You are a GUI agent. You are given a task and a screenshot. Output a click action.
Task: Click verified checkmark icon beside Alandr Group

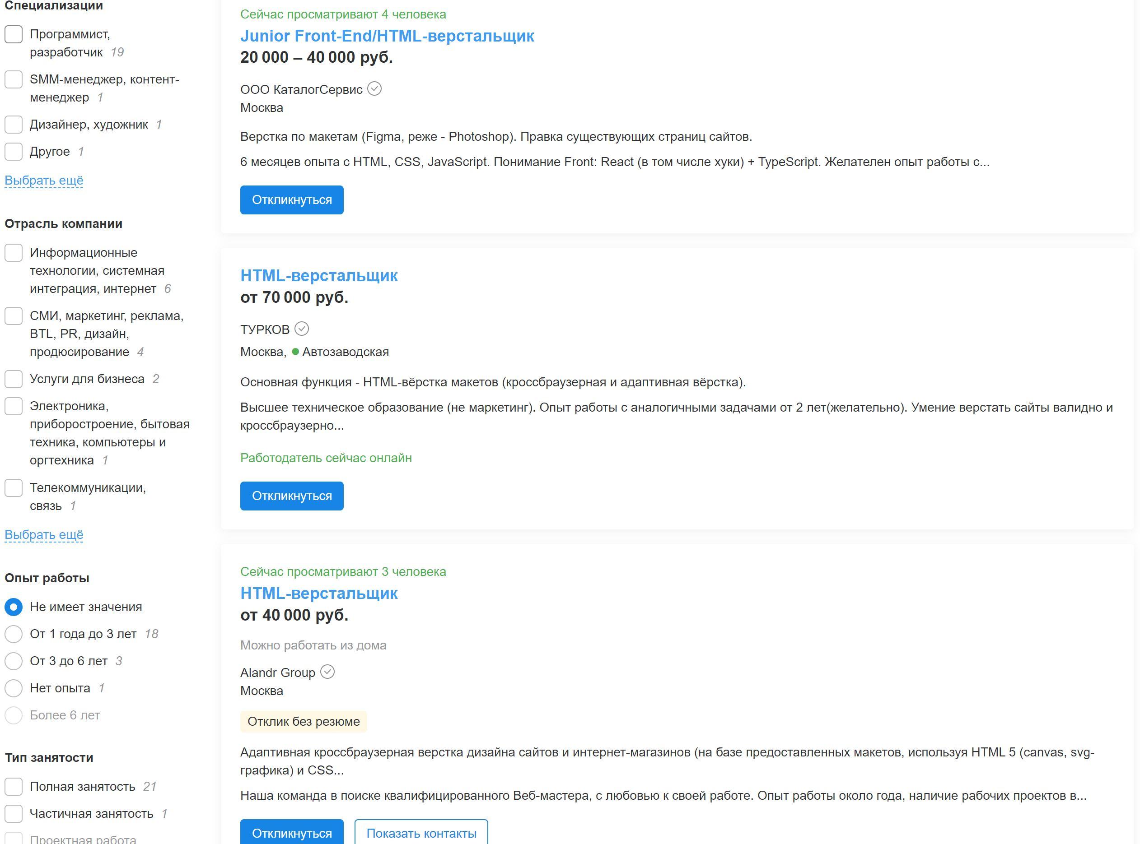327,671
